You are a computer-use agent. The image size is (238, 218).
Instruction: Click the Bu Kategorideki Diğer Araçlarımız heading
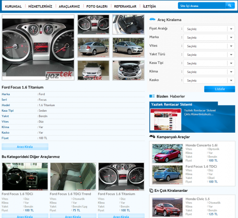tap(31, 157)
